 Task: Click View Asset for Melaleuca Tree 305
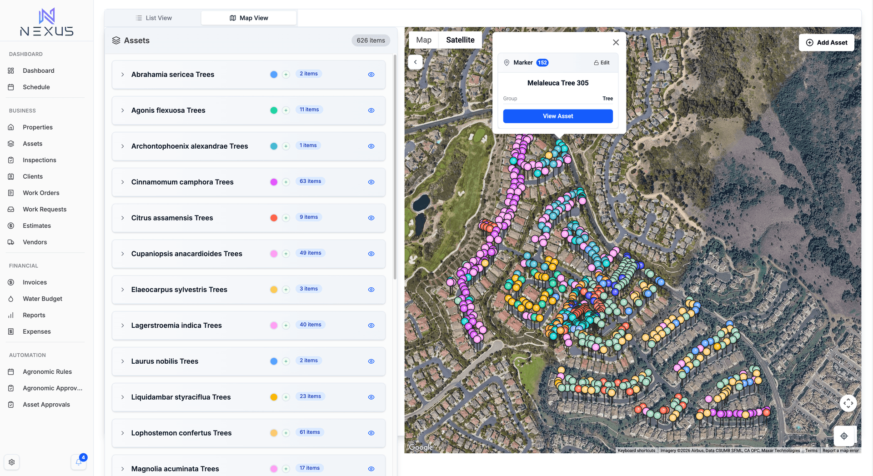pyautogui.click(x=558, y=116)
